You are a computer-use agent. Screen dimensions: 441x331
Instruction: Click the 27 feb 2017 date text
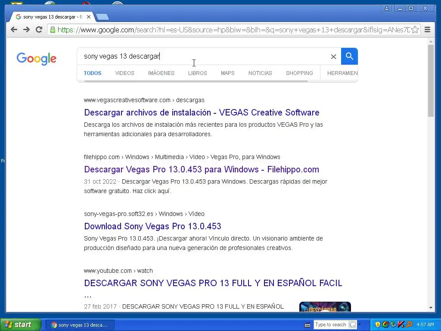click(x=100, y=306)
